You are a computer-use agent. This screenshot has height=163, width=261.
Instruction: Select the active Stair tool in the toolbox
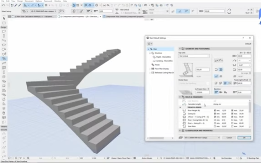(x=4, y=59)
